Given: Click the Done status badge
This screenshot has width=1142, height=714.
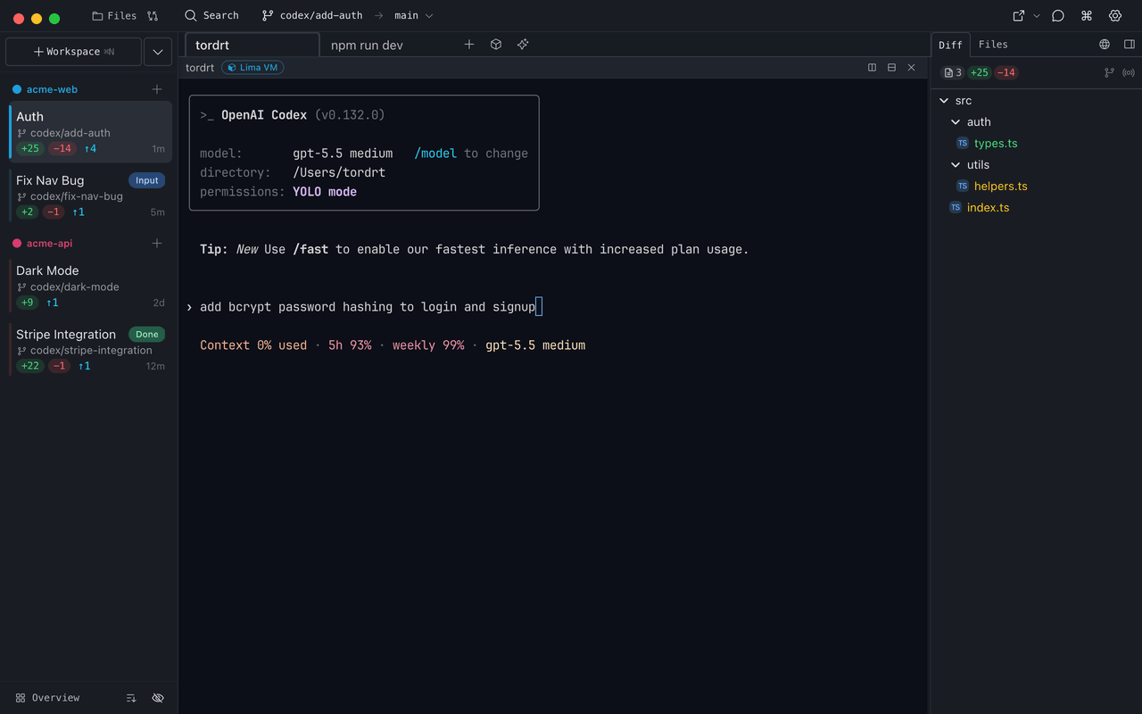Looking at the screenshot, I should click(147, 334).
